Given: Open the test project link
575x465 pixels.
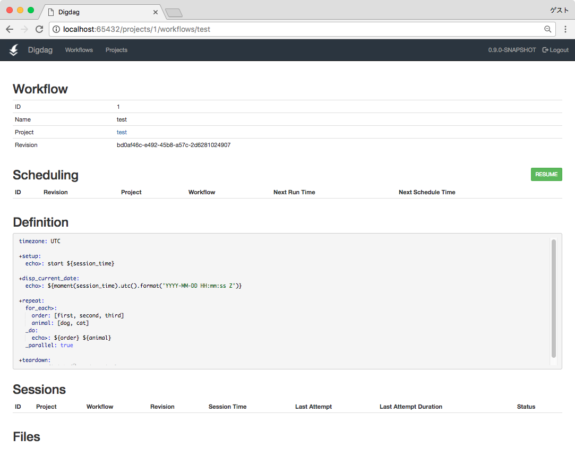Looking at the screenshot, I should (x=122, y=132).
